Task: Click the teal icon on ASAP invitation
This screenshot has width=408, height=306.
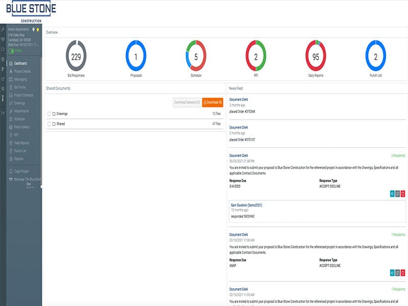Action: pos(392,273)
